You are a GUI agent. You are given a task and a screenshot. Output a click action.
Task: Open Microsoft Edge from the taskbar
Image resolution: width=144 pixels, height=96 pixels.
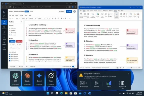[x=61, y=93]
